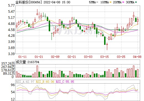Click the magenta 20PMA legend color dash
Viewport: 144px width, 101px height.
(x=123, y=2)
